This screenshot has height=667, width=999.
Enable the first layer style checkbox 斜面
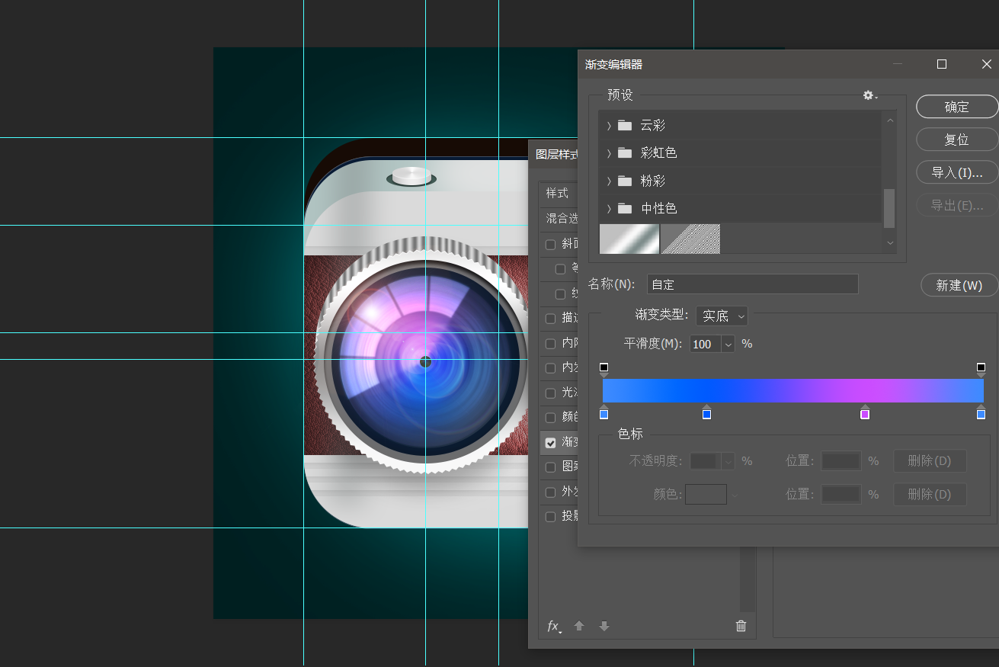coord(551,245)
